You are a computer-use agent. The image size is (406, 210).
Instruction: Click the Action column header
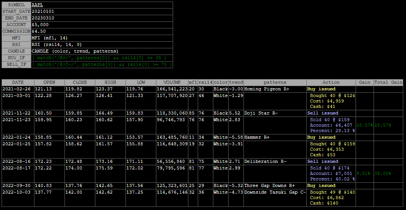[x=331, y=82]
